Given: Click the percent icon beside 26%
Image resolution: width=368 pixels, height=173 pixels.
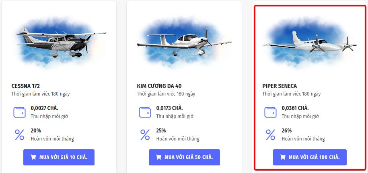Looking at the screenshot, I should coord(270,134).
